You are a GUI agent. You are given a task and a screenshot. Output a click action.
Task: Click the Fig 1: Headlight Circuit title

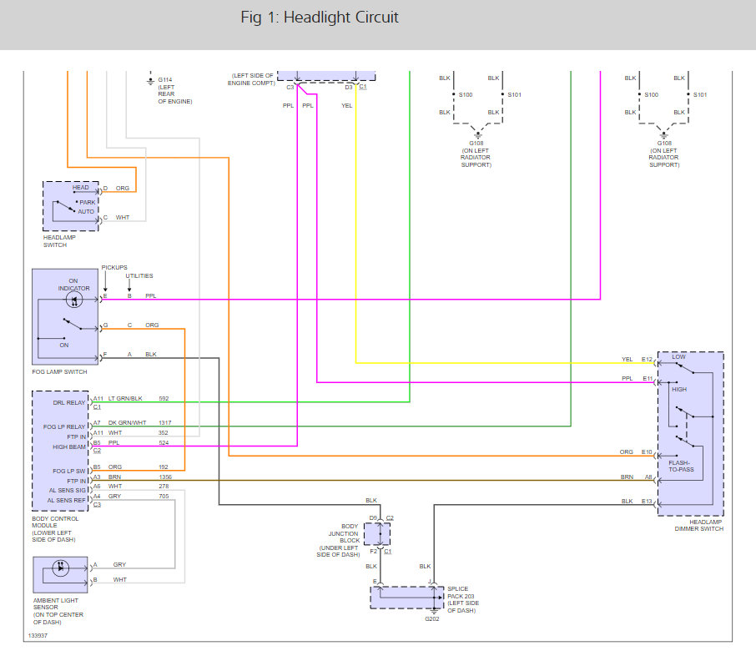(x=320, y=18)
